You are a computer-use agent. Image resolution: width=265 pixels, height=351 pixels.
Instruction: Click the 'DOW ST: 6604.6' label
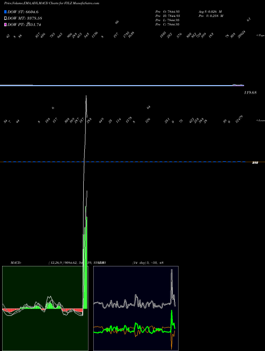point(23,12)
